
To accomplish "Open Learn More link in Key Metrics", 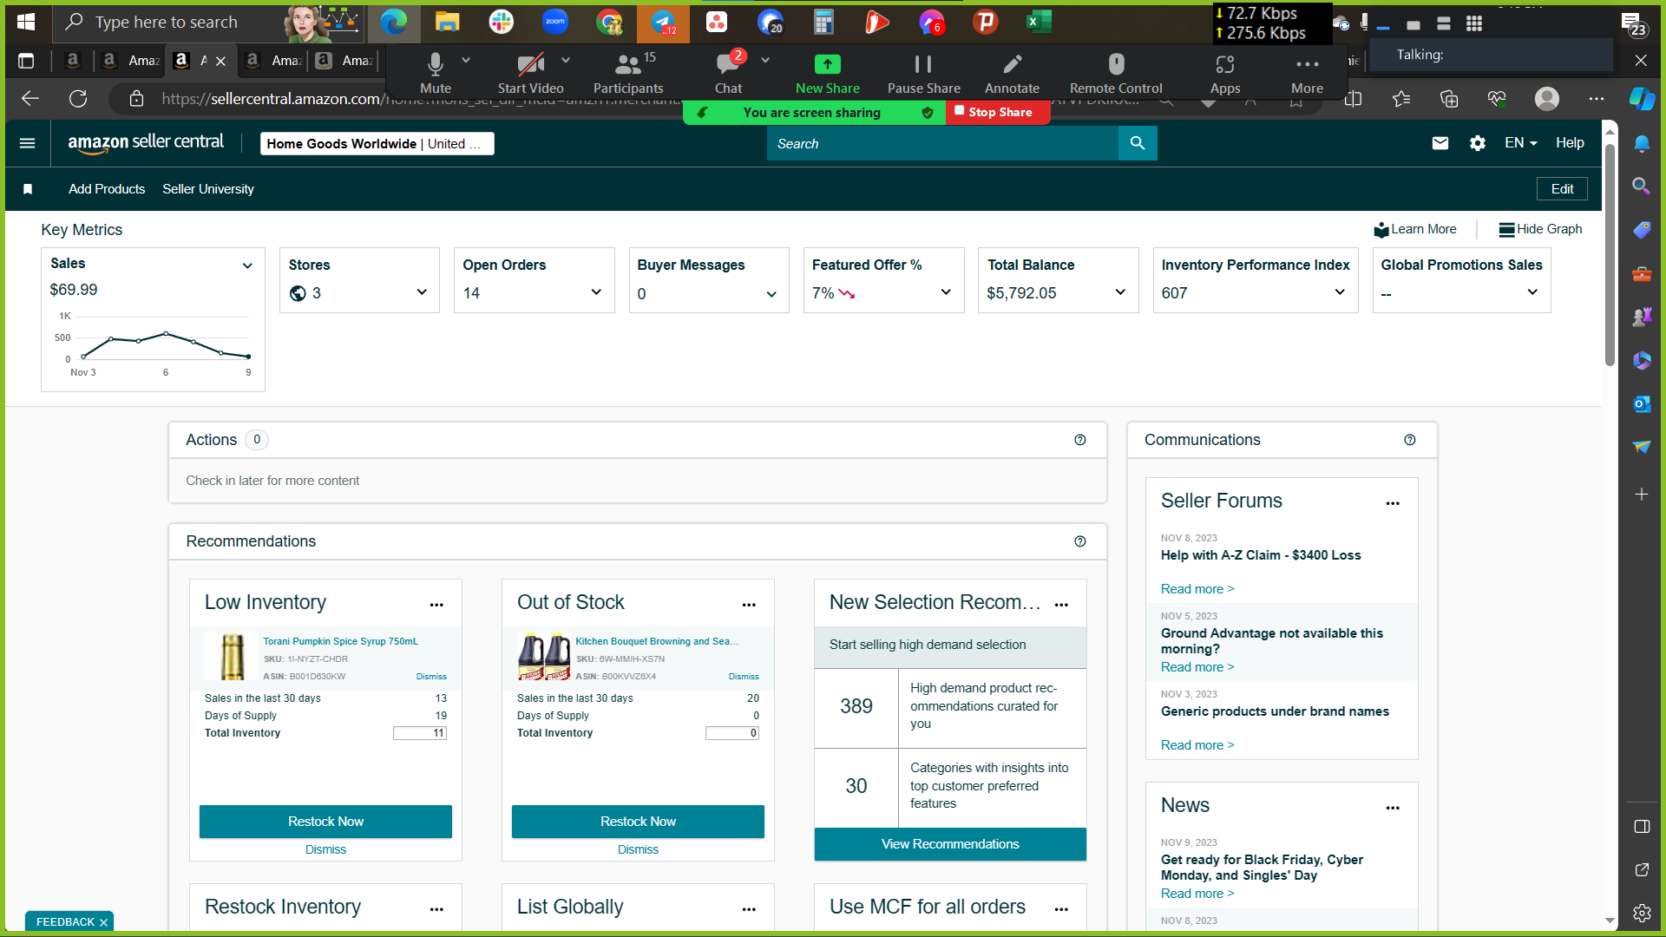I will (1415, 229).
